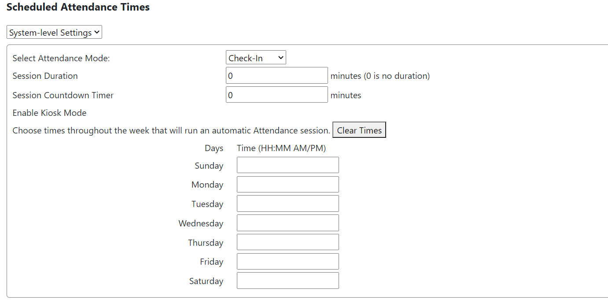Click the Time (HH:MM AM/PM) column header

(281, 148)
